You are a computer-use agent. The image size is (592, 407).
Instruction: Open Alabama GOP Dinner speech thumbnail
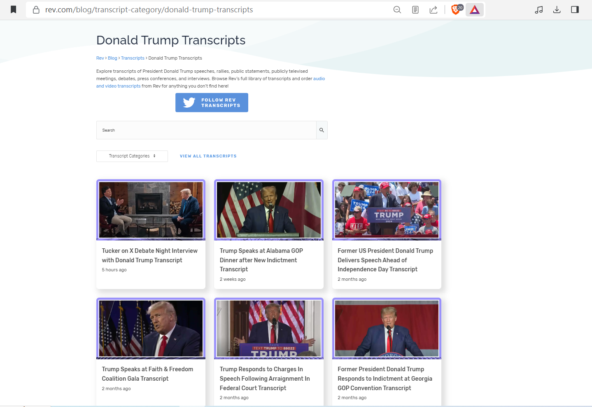click(x=269, y=210)
